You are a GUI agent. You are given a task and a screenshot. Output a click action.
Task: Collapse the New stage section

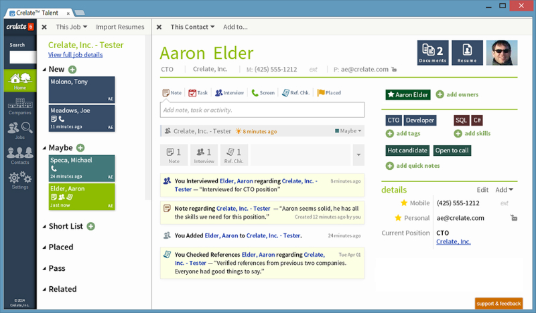(x=45, y=70)
